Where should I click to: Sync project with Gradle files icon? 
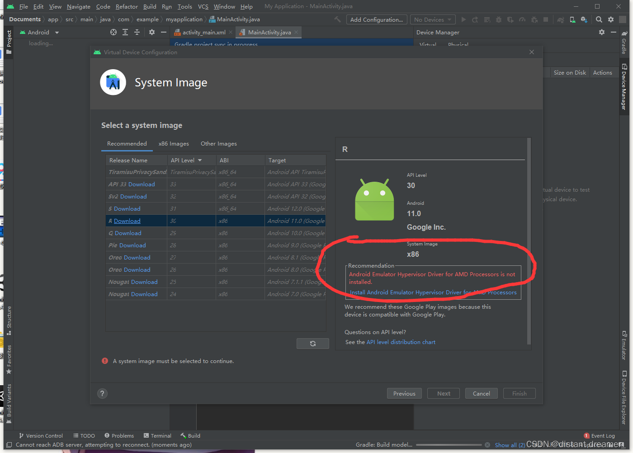(561, 19)
